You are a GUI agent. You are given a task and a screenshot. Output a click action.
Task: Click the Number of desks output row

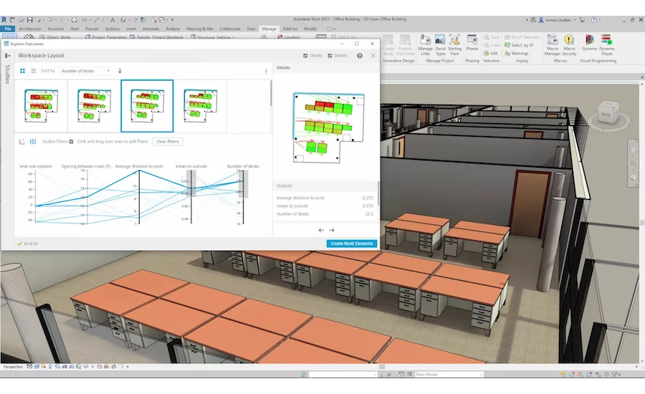point(325,214)
